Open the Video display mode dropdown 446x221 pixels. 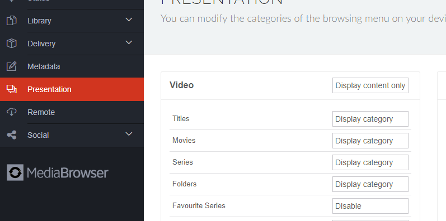(370, 85)
